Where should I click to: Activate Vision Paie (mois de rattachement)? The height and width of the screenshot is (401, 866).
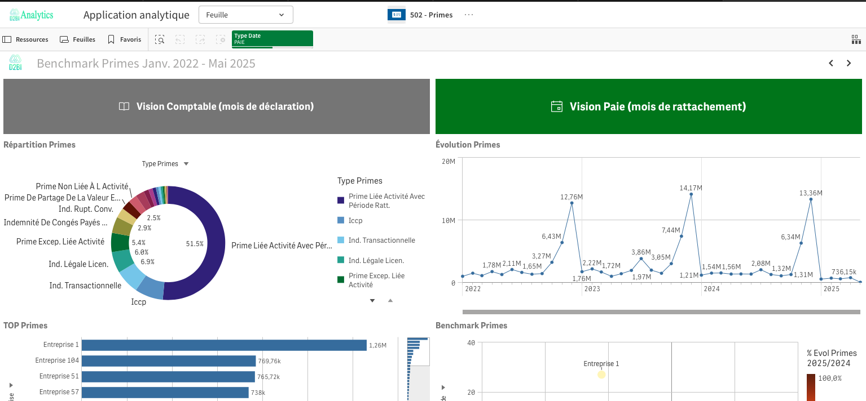point(648,106)
